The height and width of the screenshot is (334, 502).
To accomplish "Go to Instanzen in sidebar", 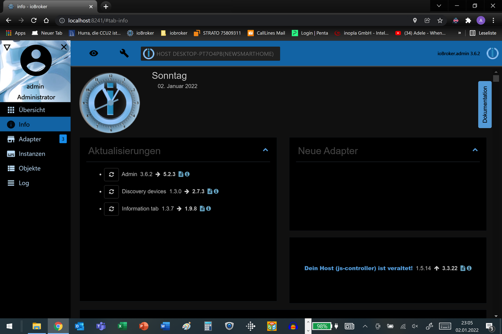I will coord(35,154).
